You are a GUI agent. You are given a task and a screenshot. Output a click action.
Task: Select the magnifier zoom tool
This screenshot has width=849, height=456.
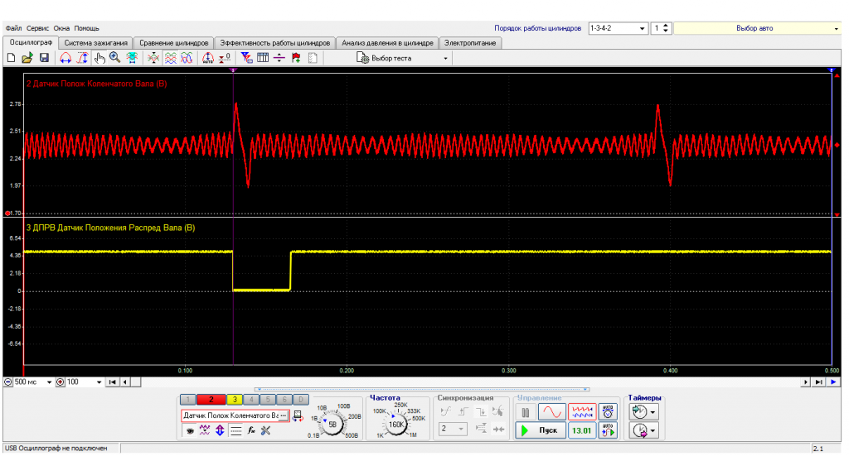(x=114, y=58)
